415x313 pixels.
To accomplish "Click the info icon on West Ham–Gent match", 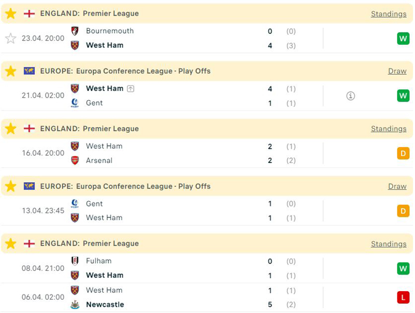I will pos(351,96).
